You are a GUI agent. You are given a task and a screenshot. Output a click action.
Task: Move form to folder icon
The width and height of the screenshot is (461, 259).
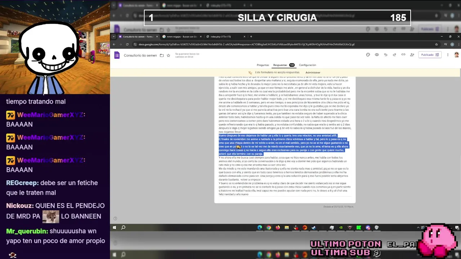click(x=162, y=55)
